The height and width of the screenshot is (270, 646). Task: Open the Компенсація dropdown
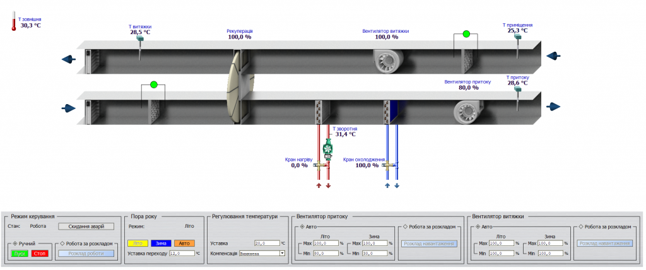[x=282, y=254]
